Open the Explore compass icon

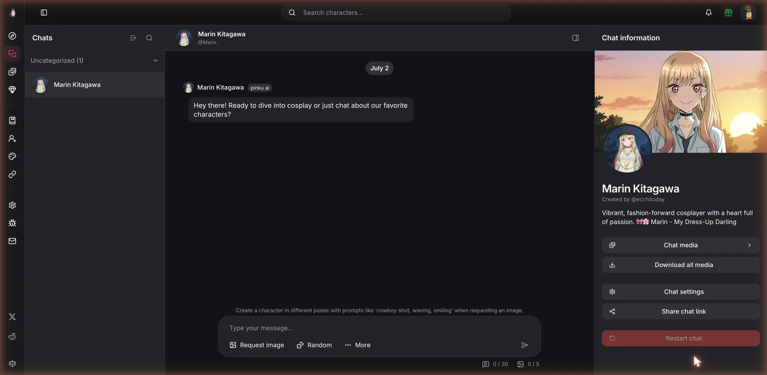(x=12, y=36)
